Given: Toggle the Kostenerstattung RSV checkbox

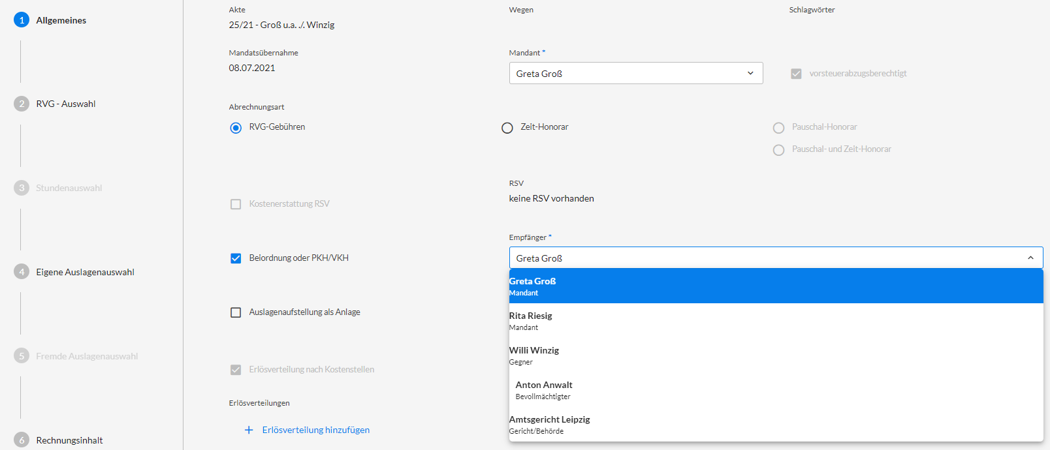Looking at the screenshot, I should pos(236,204).
